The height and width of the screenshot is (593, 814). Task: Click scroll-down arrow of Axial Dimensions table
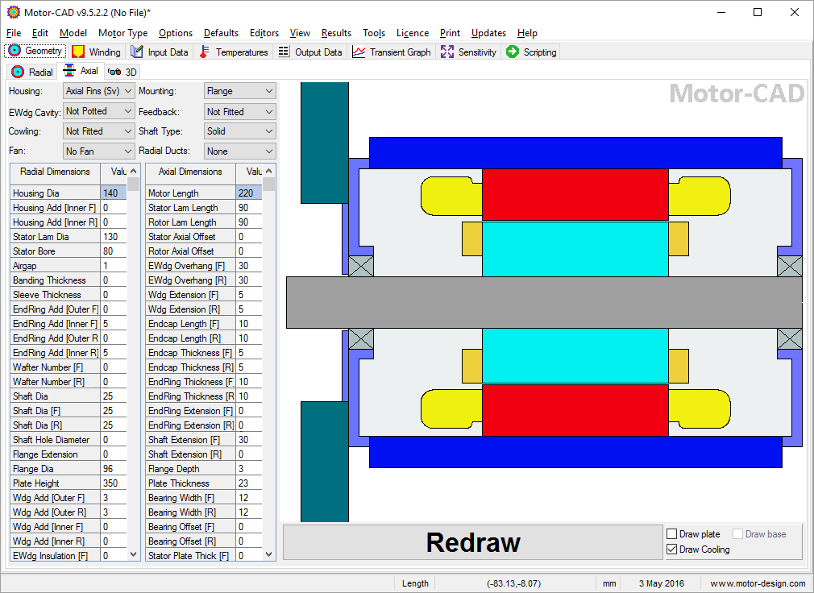pos(268,554)
